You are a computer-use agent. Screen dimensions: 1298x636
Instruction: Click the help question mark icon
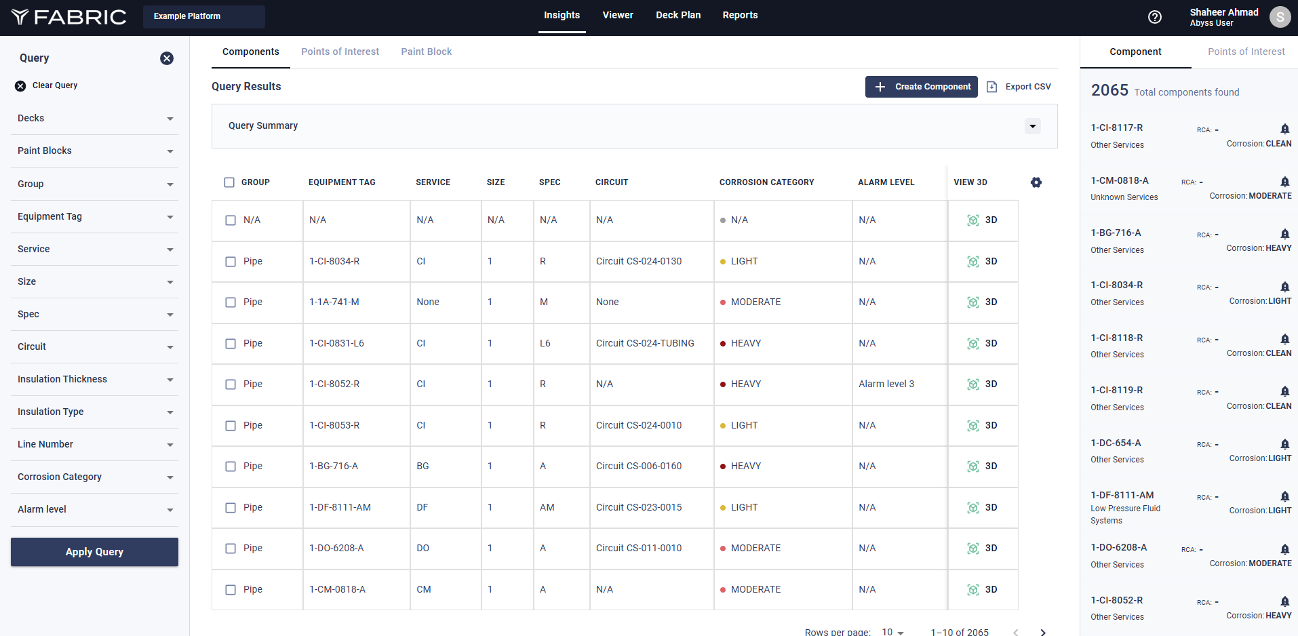pos(1154,17)
